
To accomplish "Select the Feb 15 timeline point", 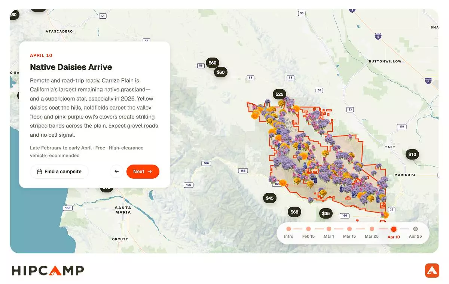I will (x=308, y=229).
